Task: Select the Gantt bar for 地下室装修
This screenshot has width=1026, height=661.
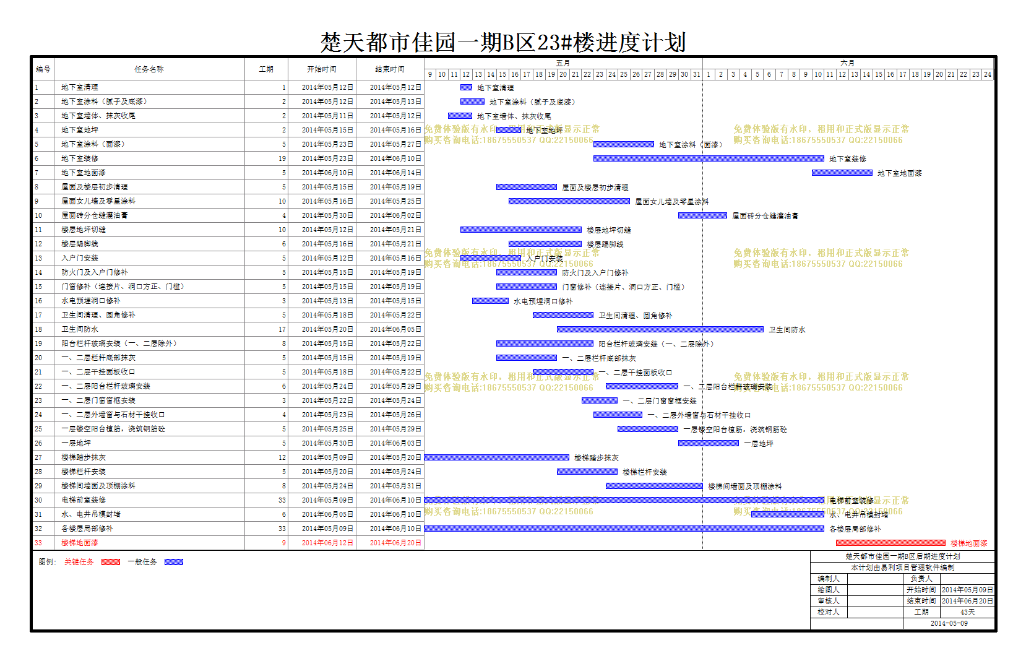Action: (709, 158)
